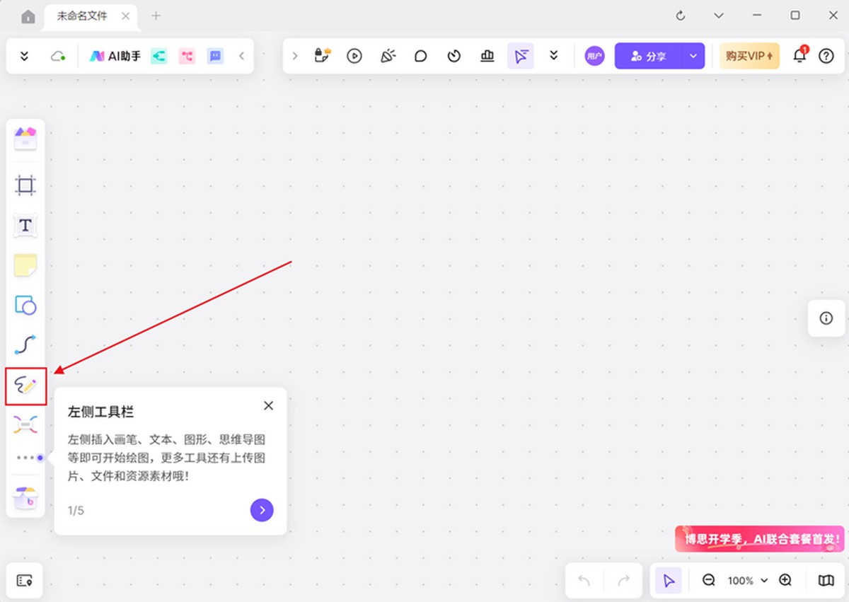Expand more tools with three dots

(25, 458)
